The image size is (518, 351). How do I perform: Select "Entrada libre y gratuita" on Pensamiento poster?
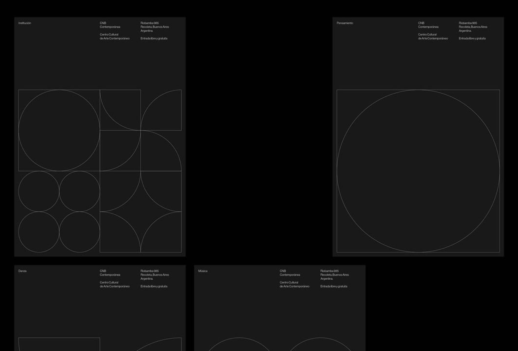coord(472,39)
